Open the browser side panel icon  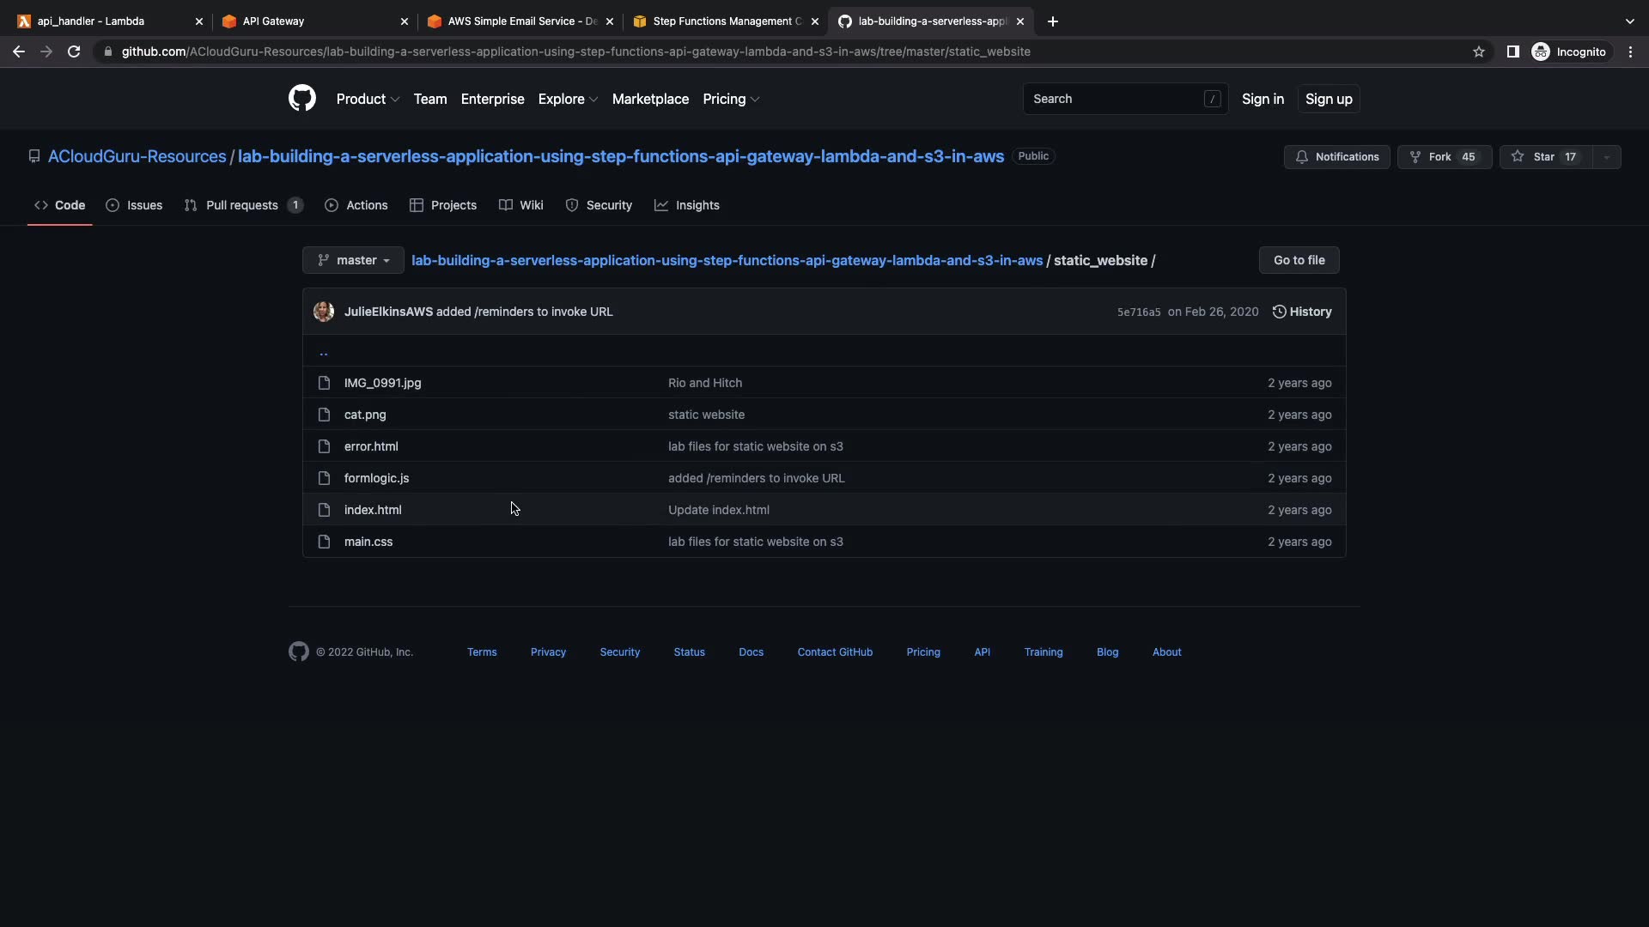tap(1513, 51)
